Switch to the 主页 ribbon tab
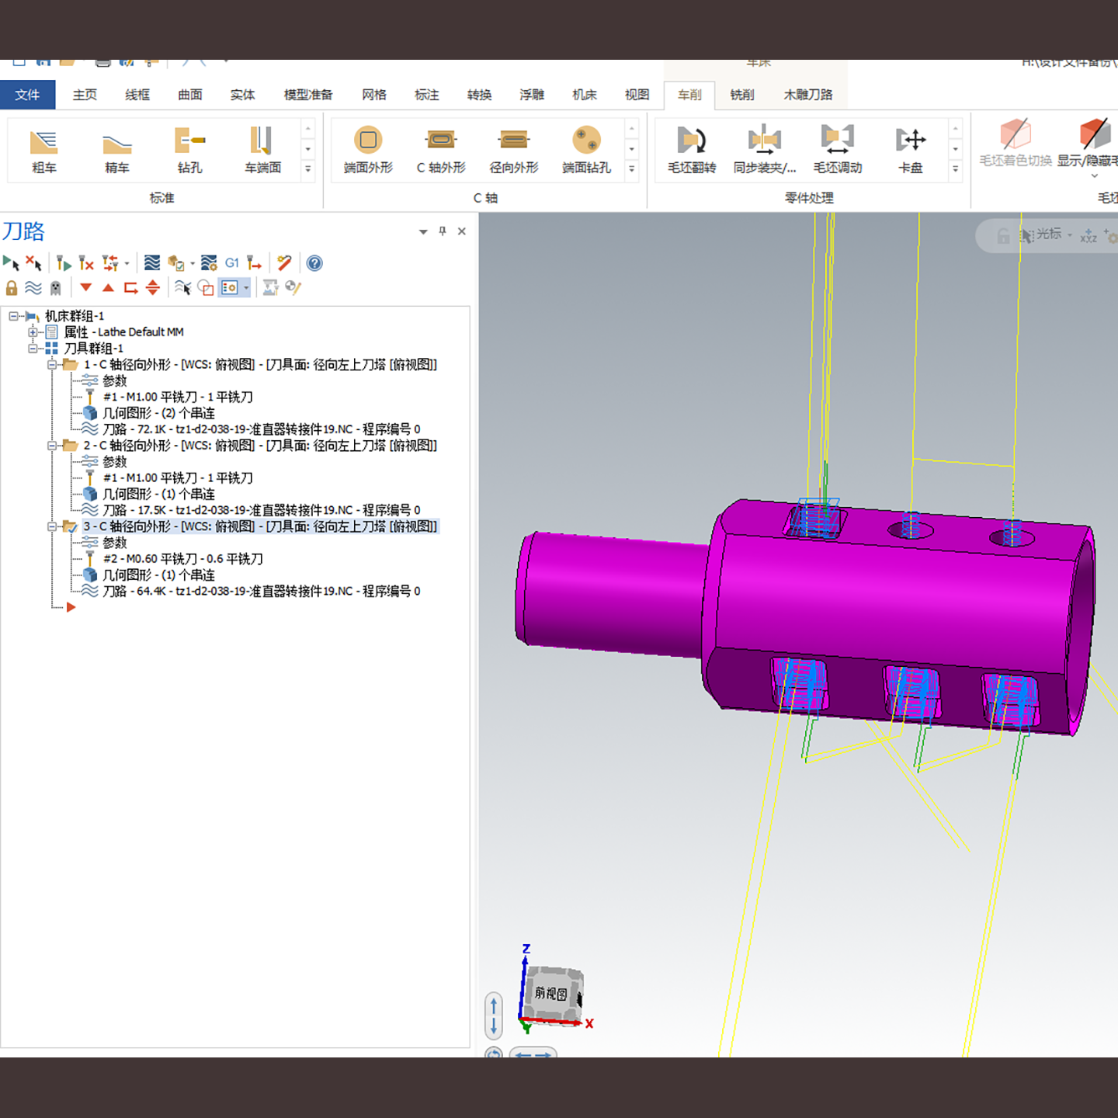The height and width of the screenshot is (1118, 1118). click(85, 95)
